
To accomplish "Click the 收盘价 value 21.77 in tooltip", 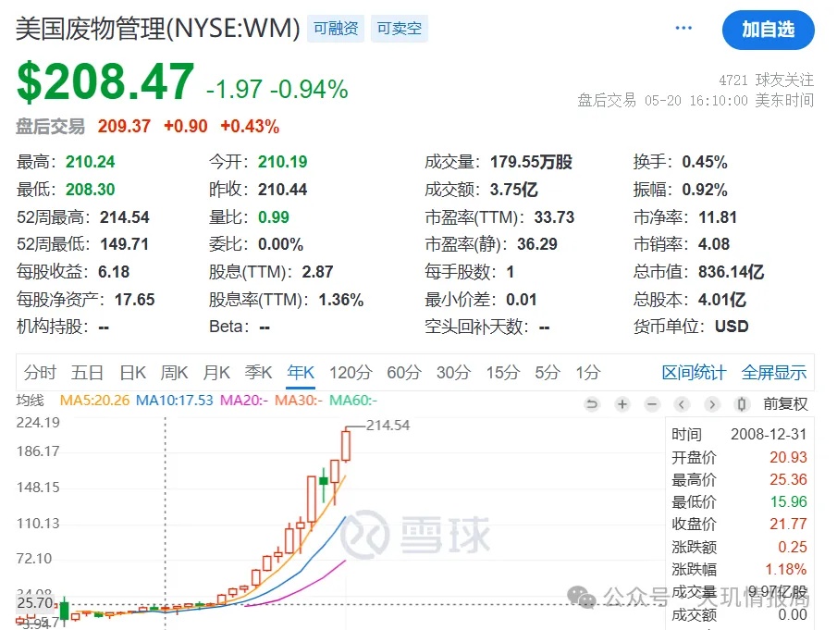I will [788, 524].
